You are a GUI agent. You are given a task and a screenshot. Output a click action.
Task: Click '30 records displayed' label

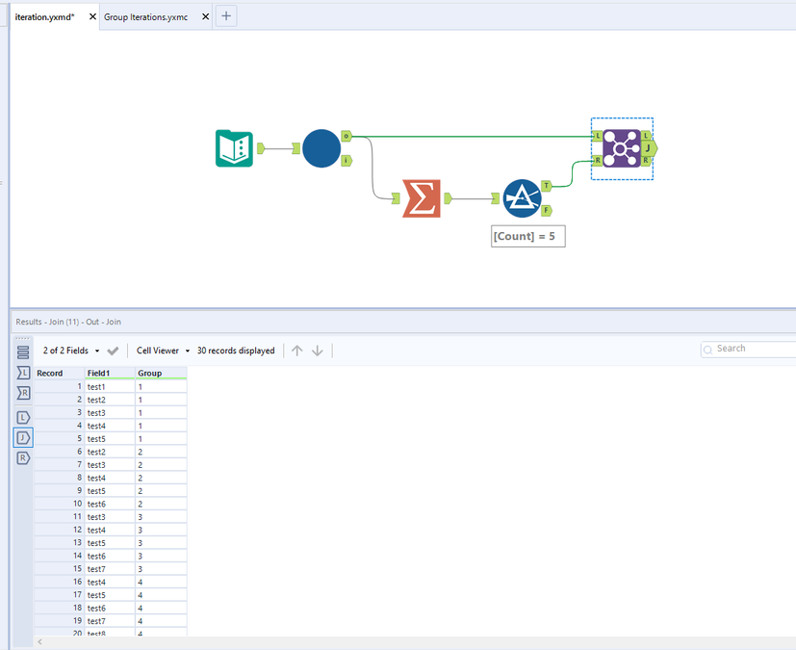coord(236,351)
